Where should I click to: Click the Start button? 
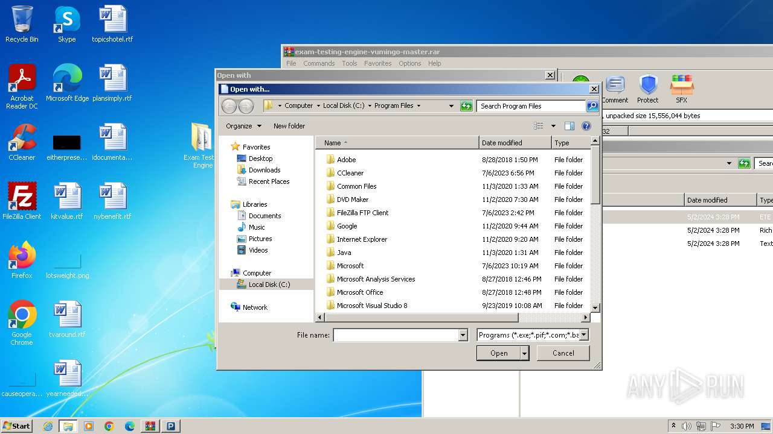click(x=16, y=426)
